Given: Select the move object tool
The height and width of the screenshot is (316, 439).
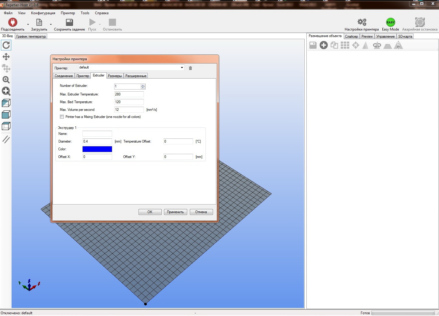Looking at the screenshot, I should (x=6, y=68).
